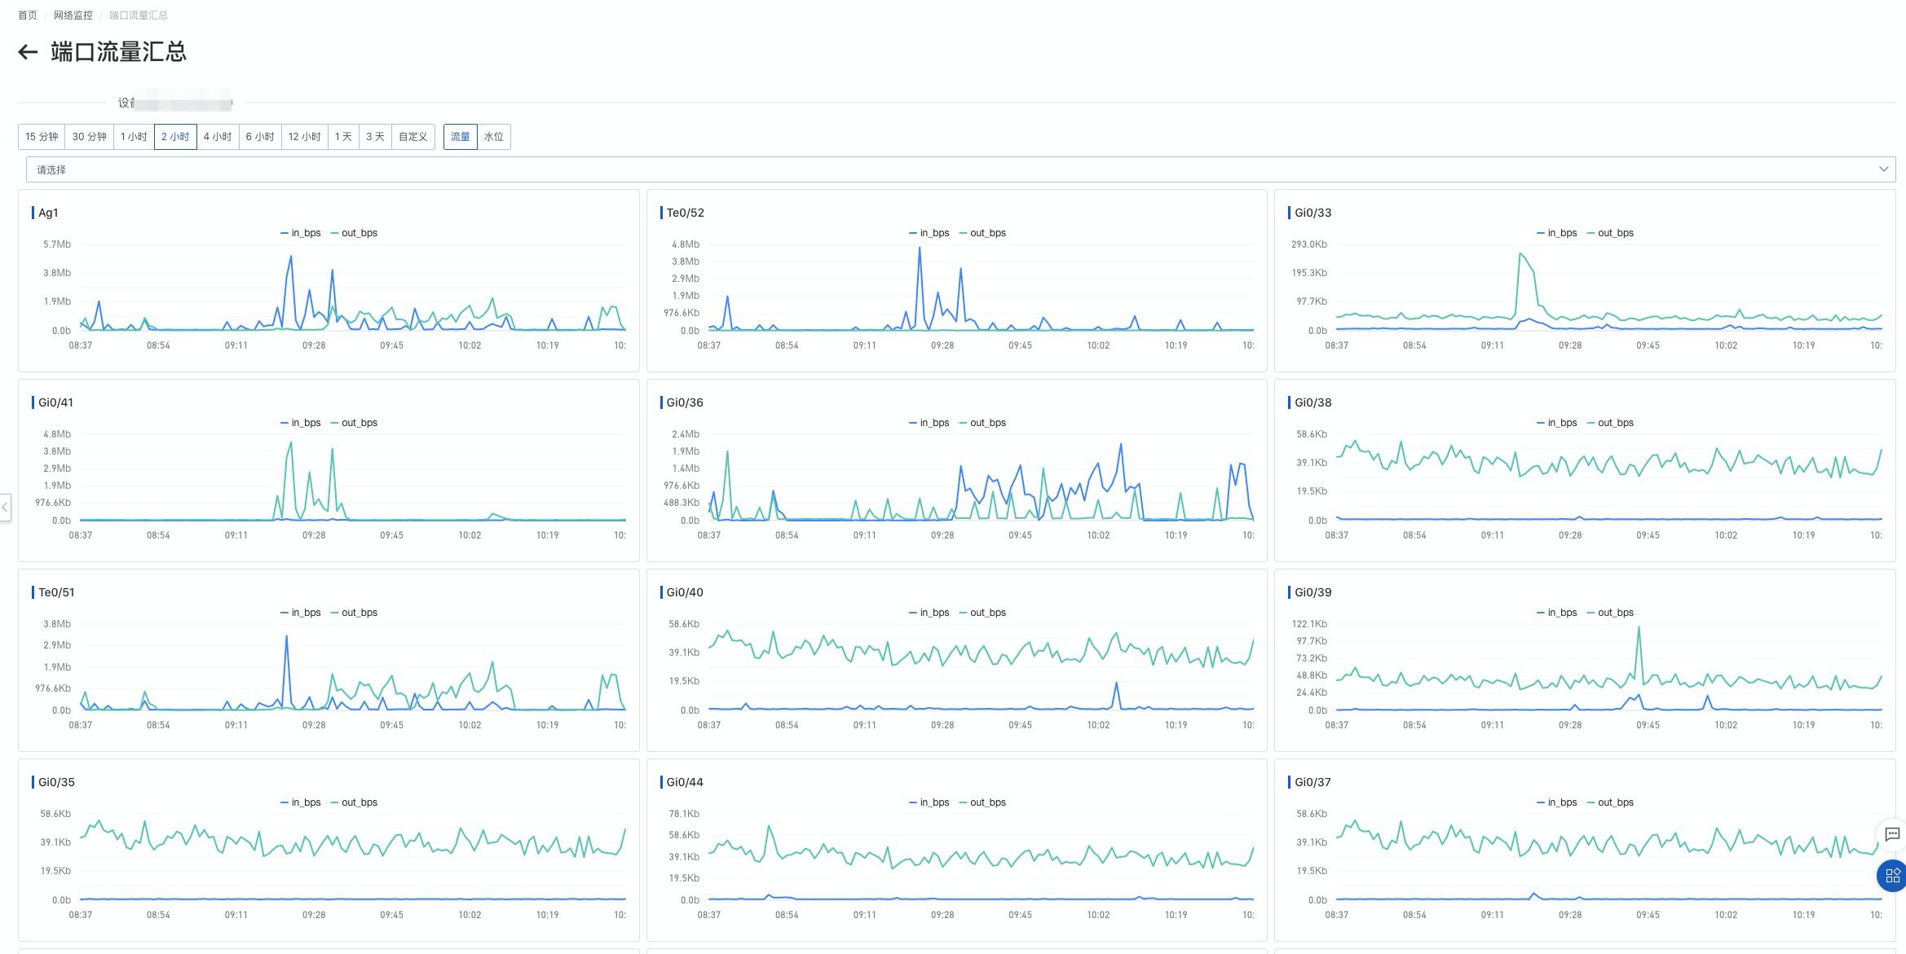Open the blue grid widget floating button

1892,876
